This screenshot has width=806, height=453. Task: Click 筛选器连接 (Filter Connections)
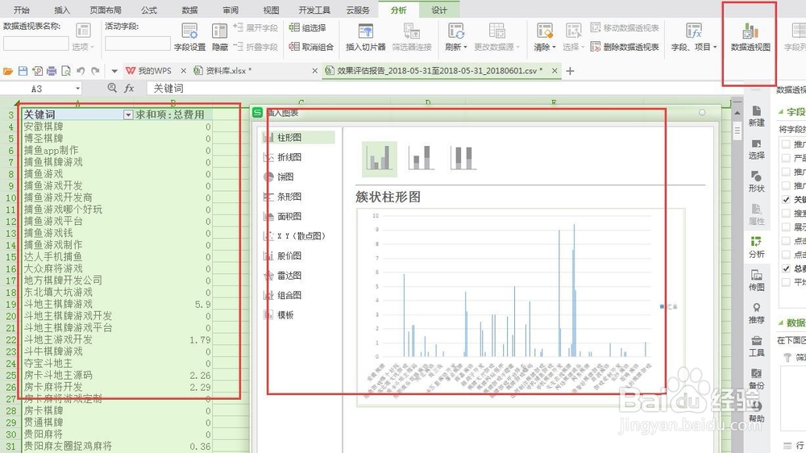point(412,37)
